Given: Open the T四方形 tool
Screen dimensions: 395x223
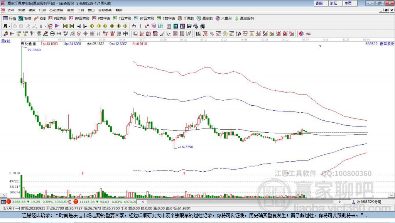Looking at the screenshot, I should (x=122, y=19).
